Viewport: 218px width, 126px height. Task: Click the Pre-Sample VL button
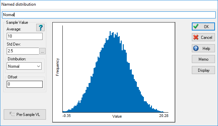pyautogui.click(x=25, y=114)
